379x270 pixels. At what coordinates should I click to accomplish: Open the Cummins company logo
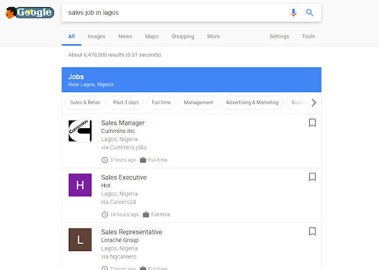click(80, 131)
